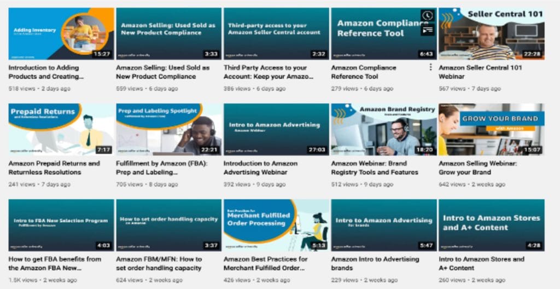560x289 pixels.
Task: Click title Amazon FBM/MFN: How to set order
Action: [x=159, y=264]
